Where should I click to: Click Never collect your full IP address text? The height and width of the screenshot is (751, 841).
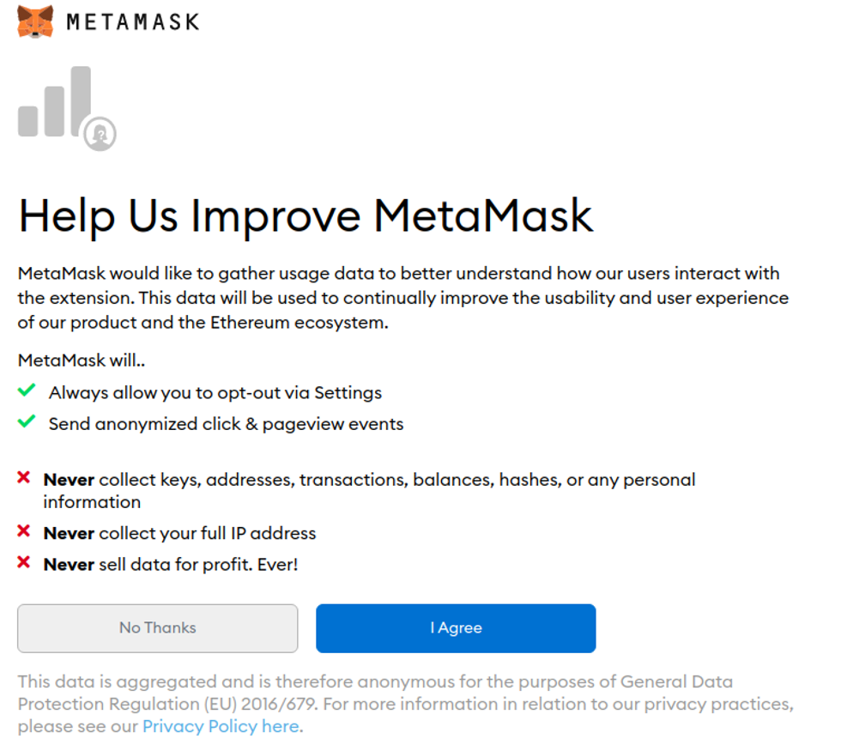click(179, 533)
